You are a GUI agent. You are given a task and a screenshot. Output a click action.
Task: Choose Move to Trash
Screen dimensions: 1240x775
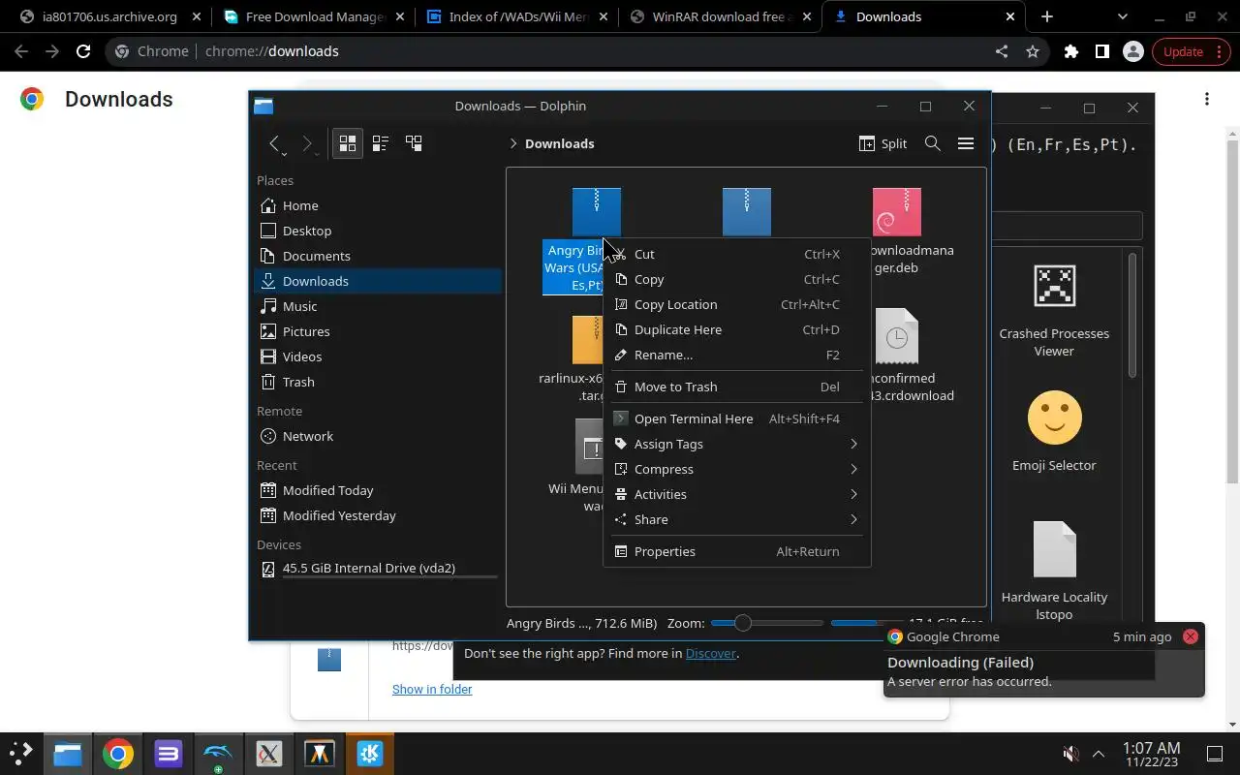click(x=736, y=387)
